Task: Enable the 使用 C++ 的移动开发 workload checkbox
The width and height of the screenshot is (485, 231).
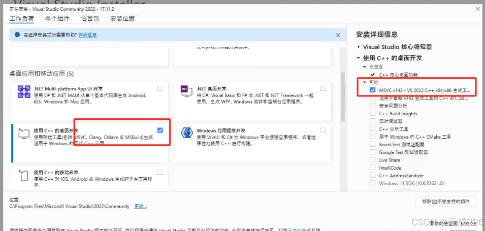Action: point(160,172)
